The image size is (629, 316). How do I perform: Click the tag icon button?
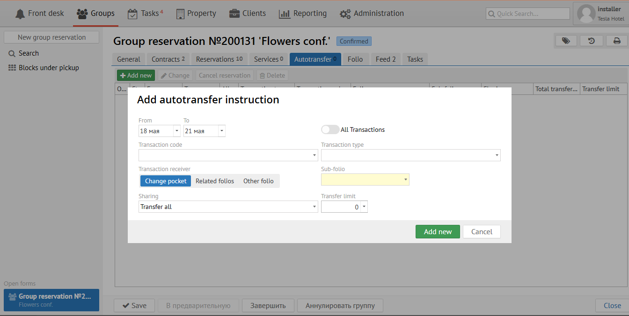(x=566, y=41)
